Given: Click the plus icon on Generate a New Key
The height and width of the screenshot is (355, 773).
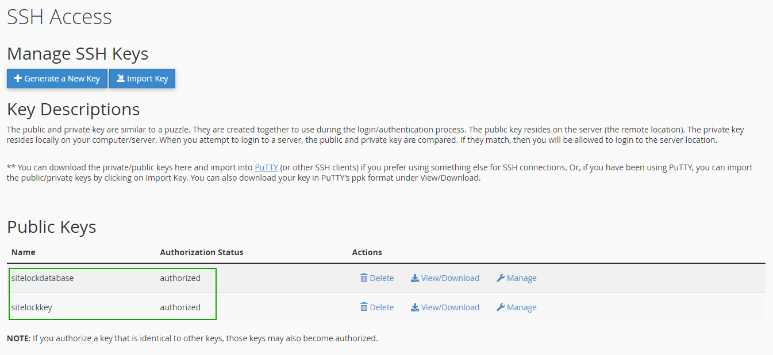Looking at the screenshot, I should coord(18,78).
